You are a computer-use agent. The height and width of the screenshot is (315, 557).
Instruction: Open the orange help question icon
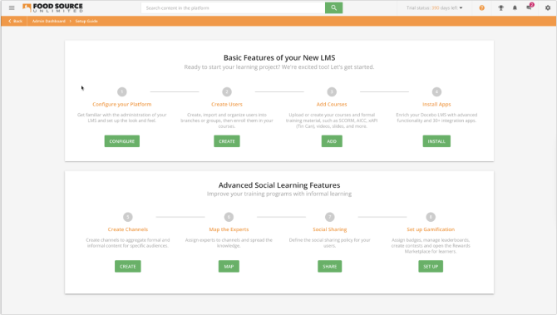(x=481, y=7)
